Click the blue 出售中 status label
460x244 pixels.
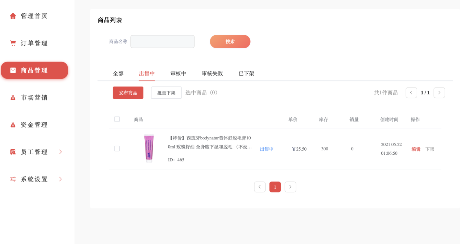pos(267,149)
